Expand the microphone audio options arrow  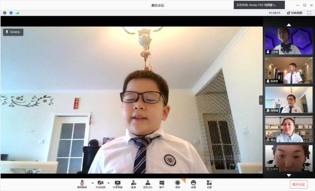point(93,183)
